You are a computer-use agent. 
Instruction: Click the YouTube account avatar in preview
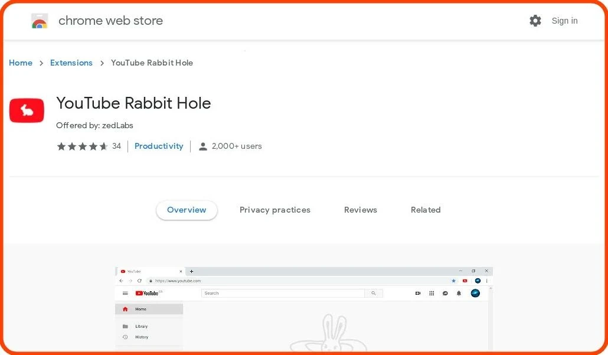[x=475, y=294]
